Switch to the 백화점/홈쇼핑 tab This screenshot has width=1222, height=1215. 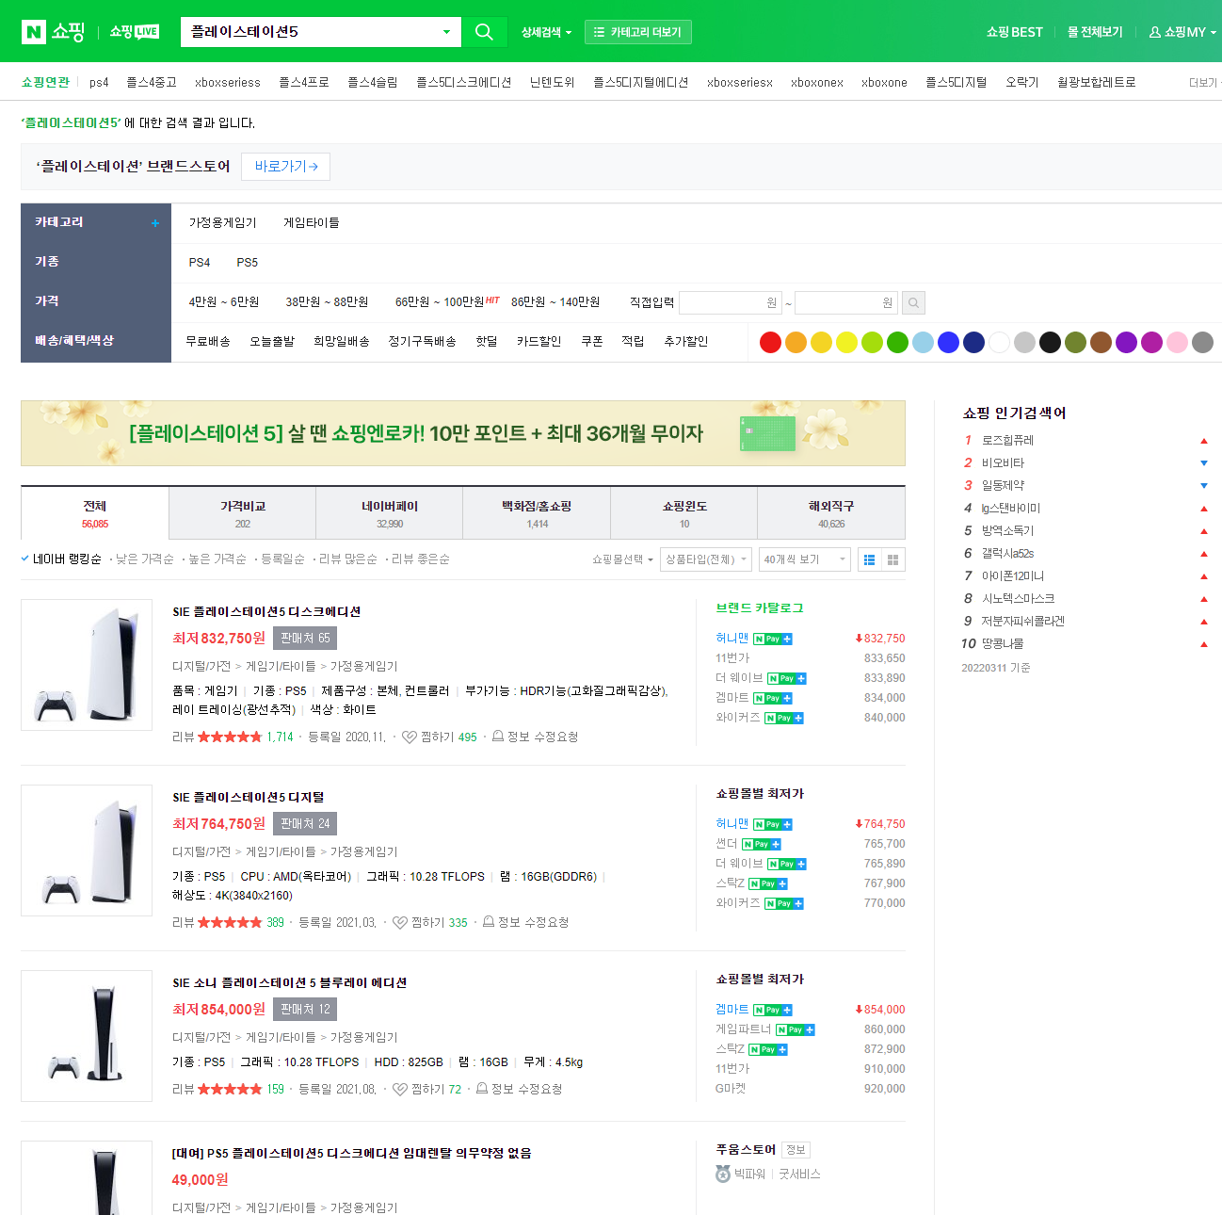(537, 513)
